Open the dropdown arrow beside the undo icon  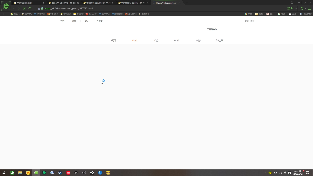click(x=306, y=9)
